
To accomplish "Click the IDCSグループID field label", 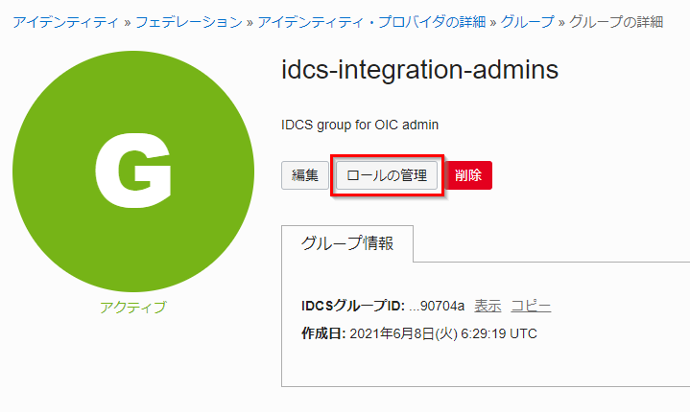I will point(352,306).
